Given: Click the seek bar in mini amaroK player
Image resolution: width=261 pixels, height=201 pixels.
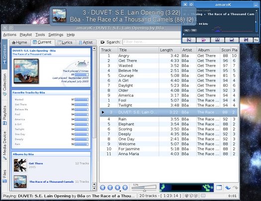Looking at the screenshot, I should coord(220,35).
